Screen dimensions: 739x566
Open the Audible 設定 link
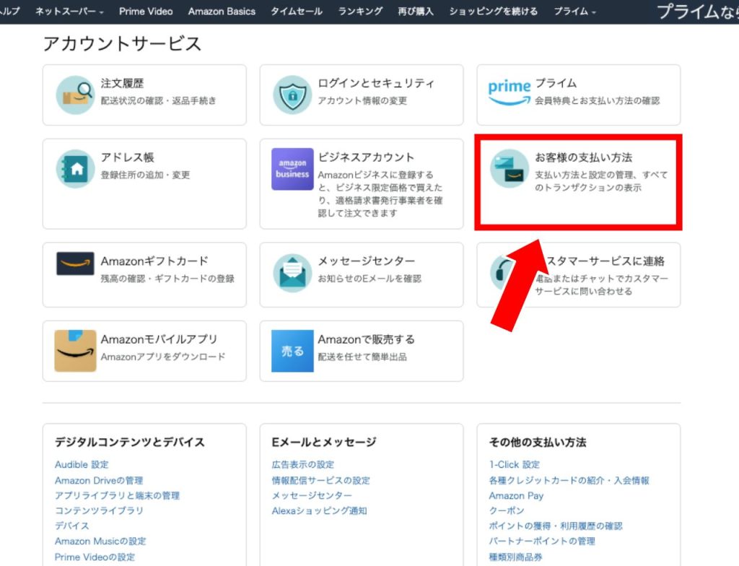click(x=82, y=465)
